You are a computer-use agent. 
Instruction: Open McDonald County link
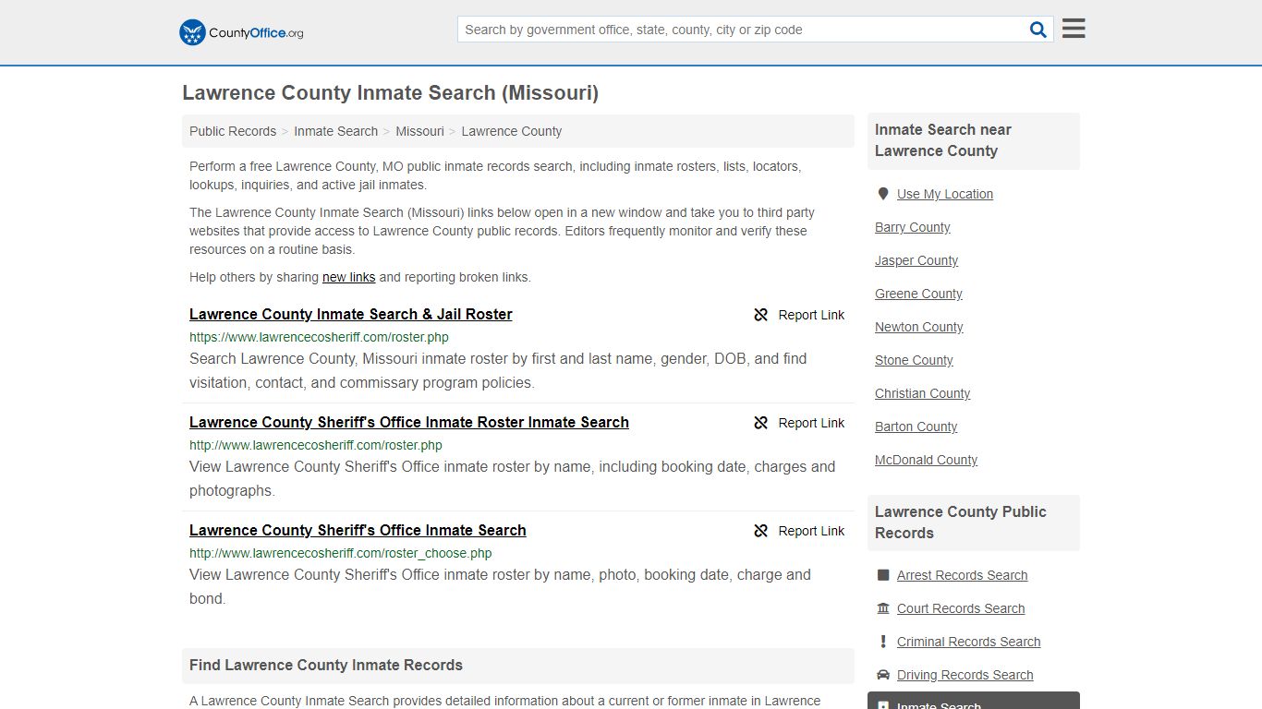(926, 460)
